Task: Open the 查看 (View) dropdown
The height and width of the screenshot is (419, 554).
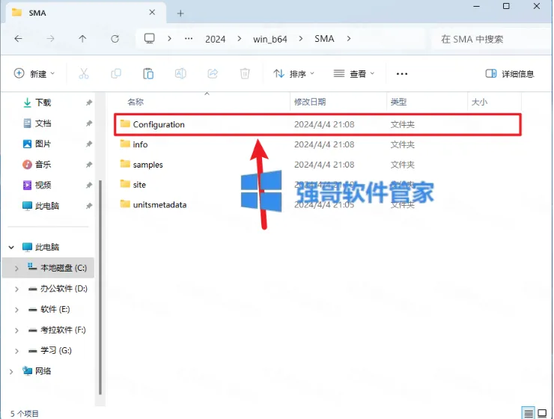Action: [354, 74]
